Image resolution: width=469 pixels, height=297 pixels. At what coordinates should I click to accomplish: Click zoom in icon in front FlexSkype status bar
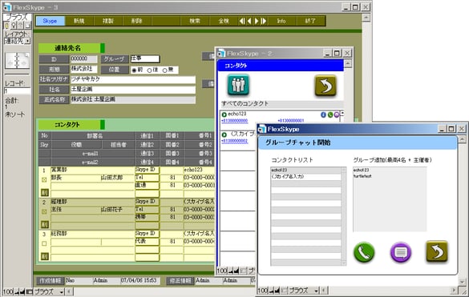(277, 291)
